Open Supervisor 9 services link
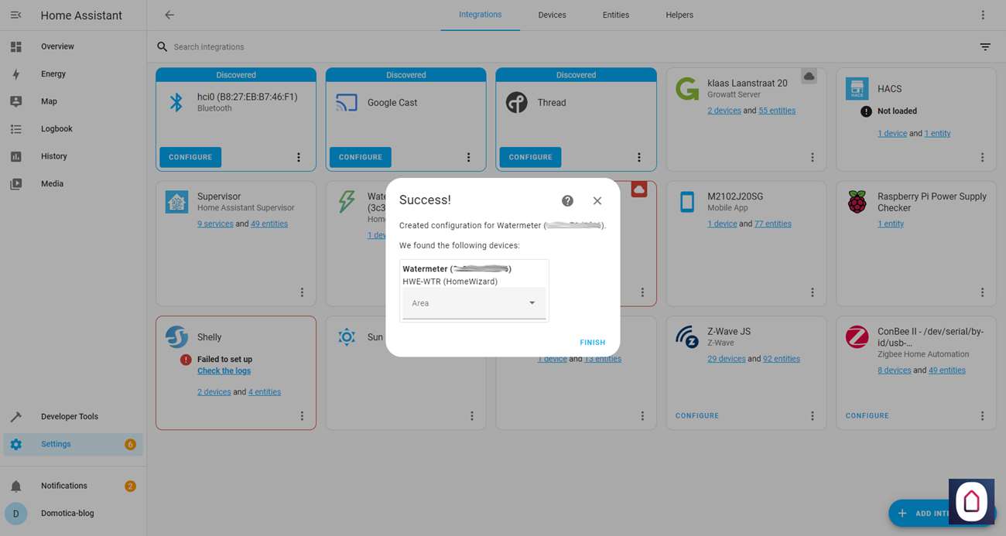 click(x=215, y=224)
